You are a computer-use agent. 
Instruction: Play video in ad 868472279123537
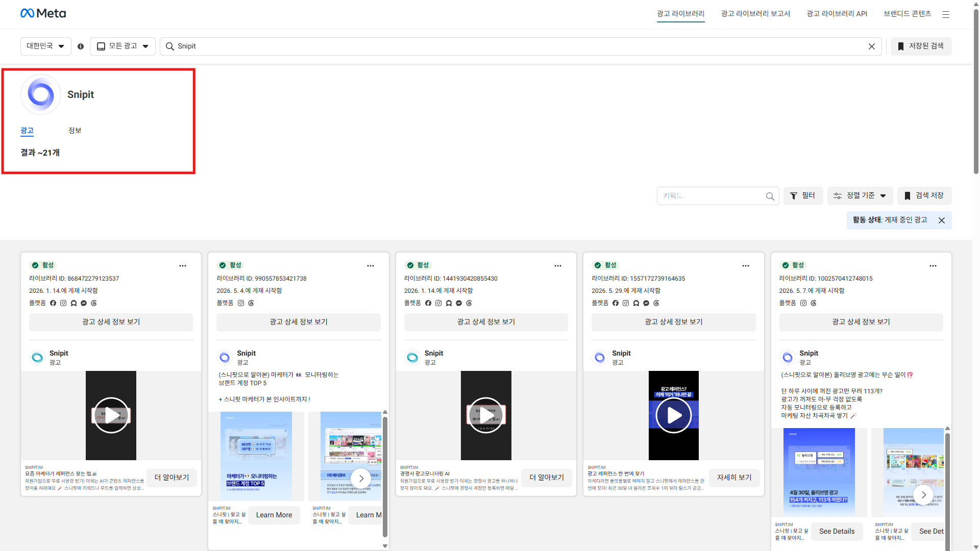coord(111,415)
